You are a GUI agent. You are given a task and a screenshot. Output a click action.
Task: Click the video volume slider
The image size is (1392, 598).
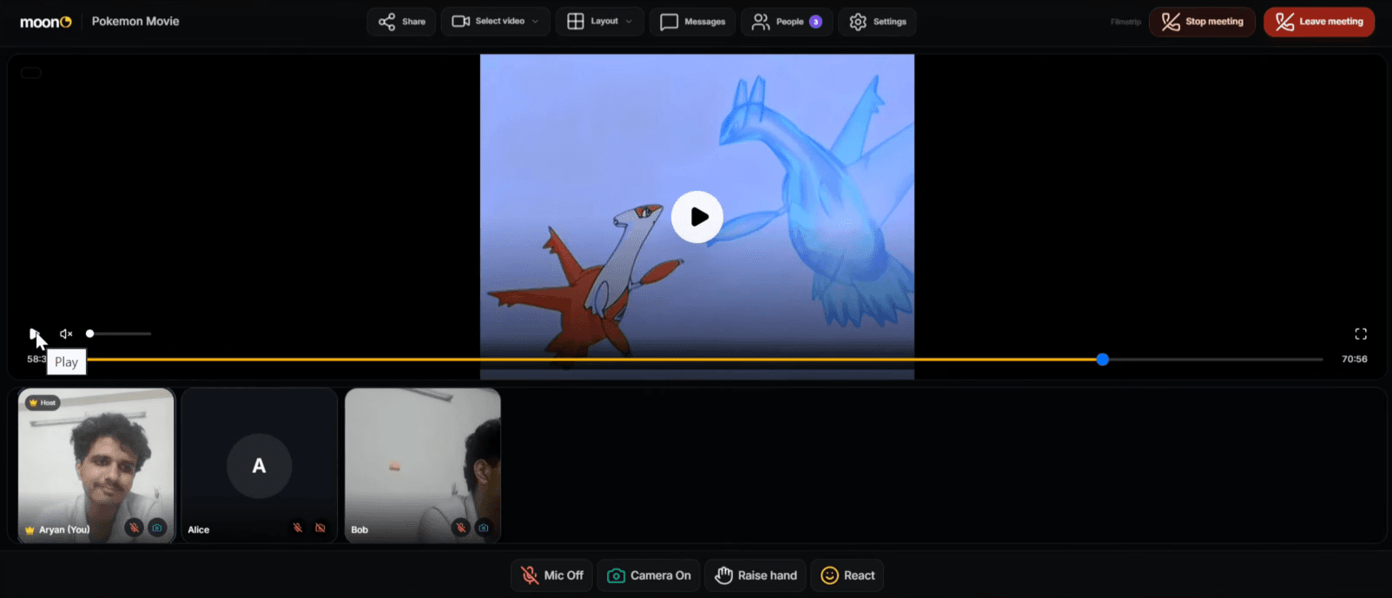click(x=120, y=333)
